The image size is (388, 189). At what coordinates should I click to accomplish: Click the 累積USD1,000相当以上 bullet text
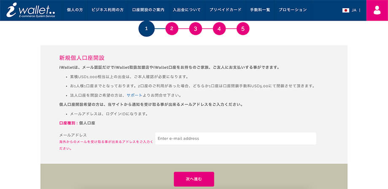[x=129, y=77]
